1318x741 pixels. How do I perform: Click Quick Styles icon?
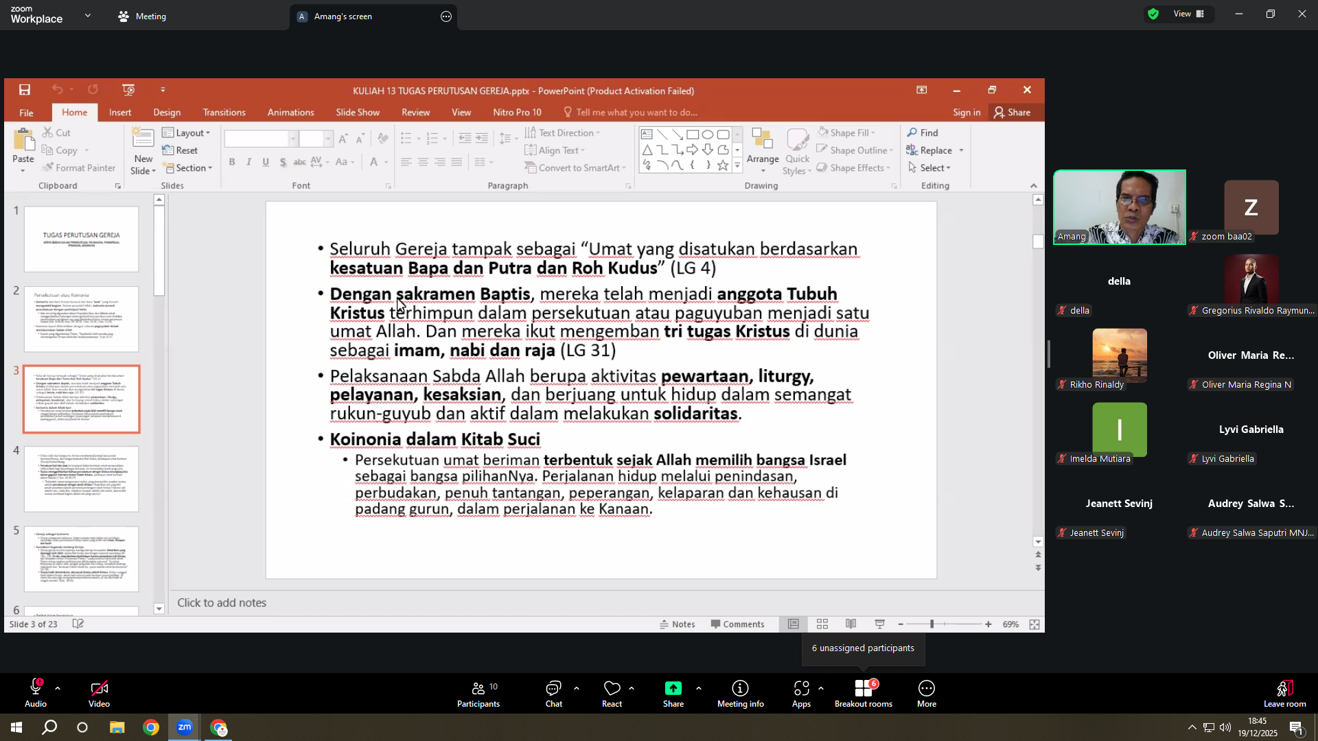pyautogui.click(x=798, y=139)
